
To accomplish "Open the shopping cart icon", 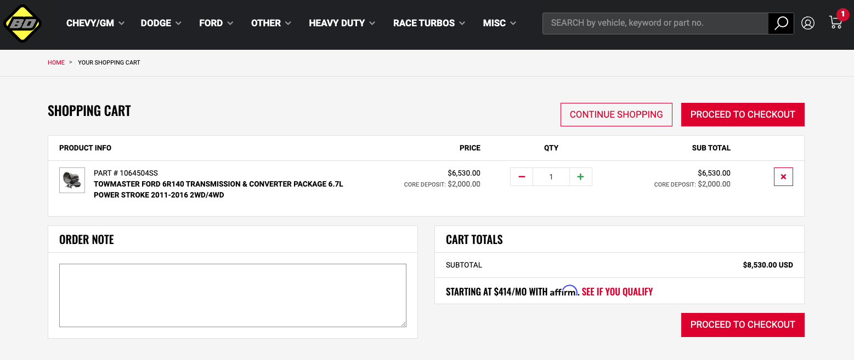I will 835,23.
